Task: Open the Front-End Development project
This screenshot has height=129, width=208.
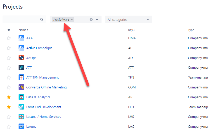Action: (44, 107)
